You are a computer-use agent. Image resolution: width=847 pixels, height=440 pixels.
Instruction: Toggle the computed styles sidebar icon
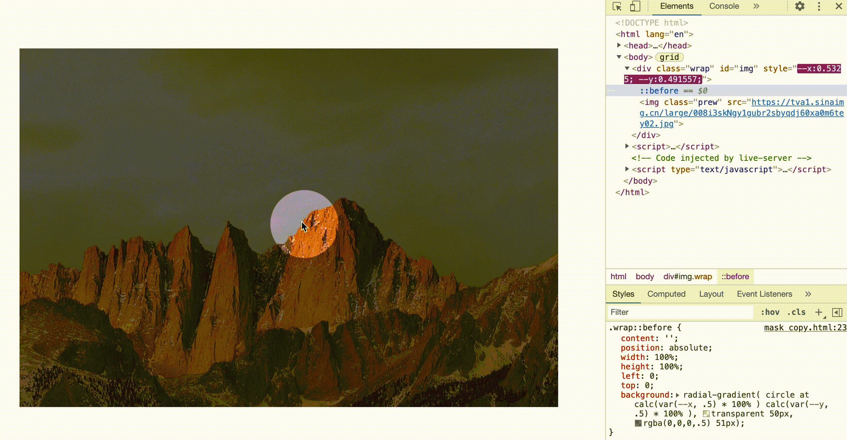click(837, 313)
